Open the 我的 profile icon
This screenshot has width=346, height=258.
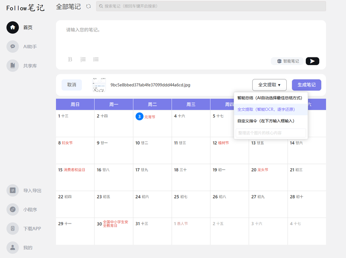click(x=13, y=248)
